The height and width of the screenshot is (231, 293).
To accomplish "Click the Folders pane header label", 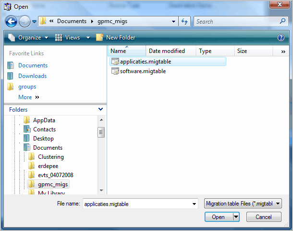I will (x=18, y=110).
